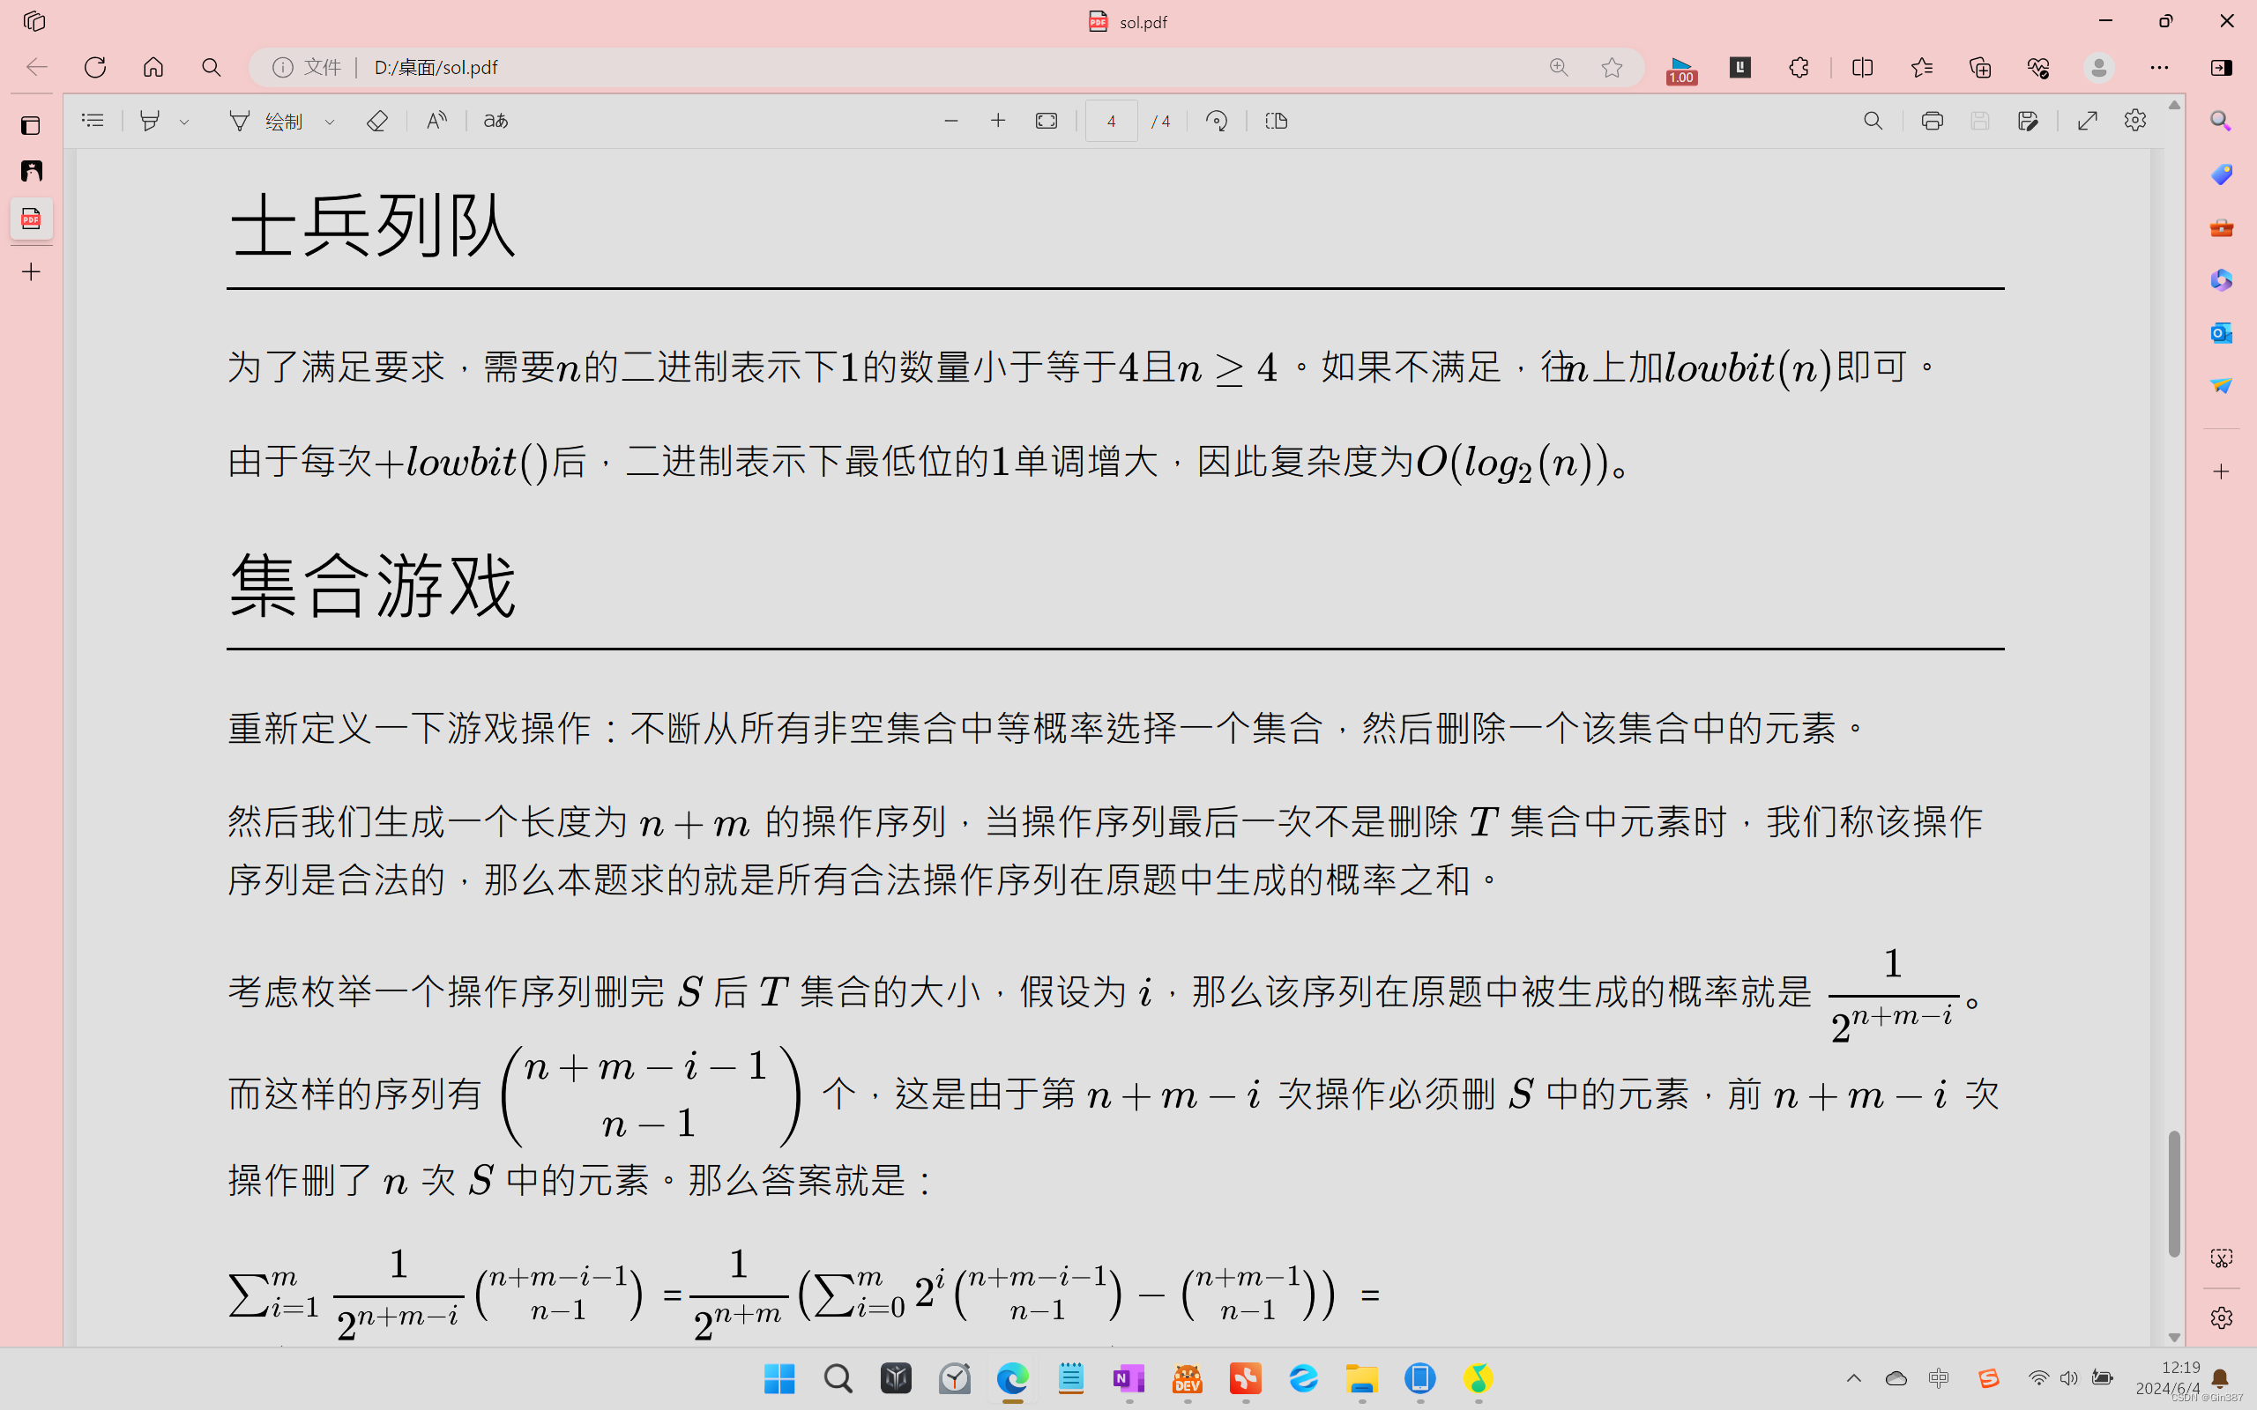
Task: Click the page number input field
Action: (1111, 122)
